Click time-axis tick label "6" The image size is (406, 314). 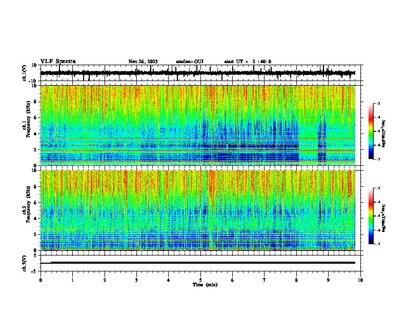233,280
